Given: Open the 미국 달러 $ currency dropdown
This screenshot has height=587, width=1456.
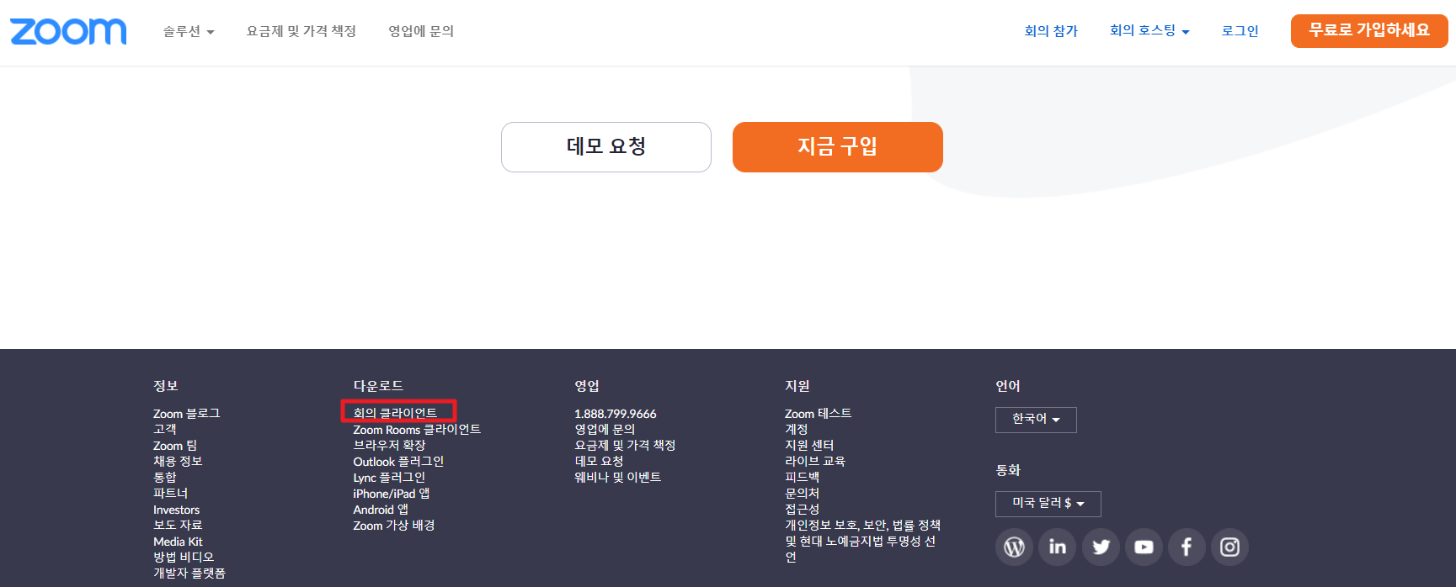Looking at the screenshot, I should [x=1048, y=504].
